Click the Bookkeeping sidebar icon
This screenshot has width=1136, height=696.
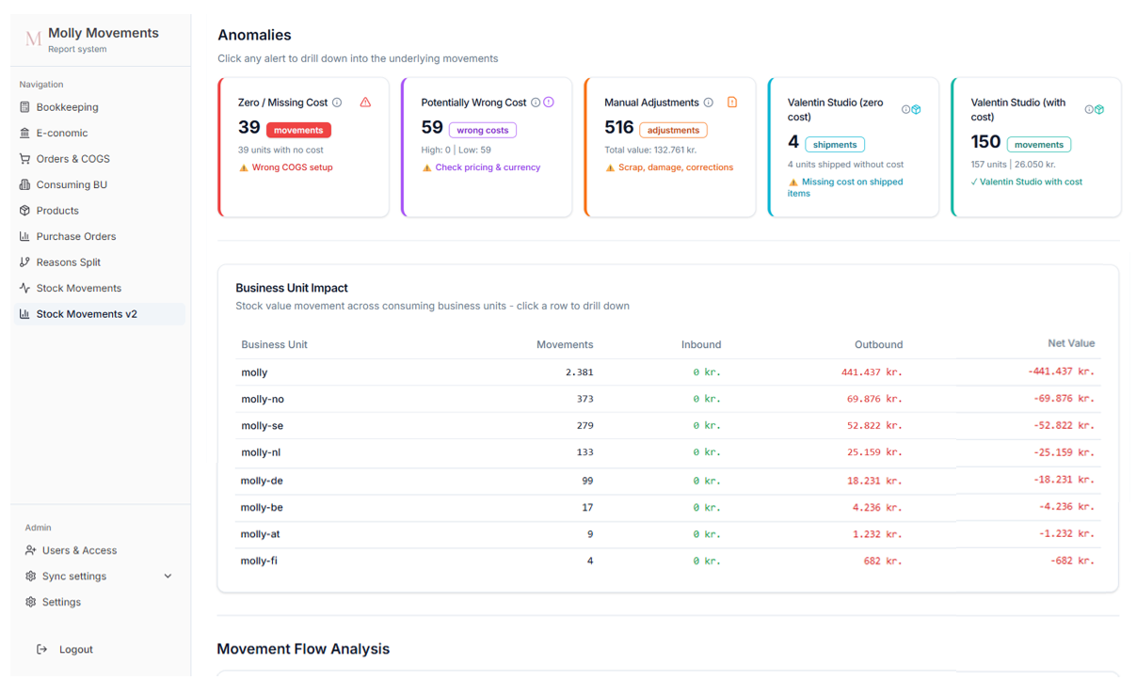point(24,107)
